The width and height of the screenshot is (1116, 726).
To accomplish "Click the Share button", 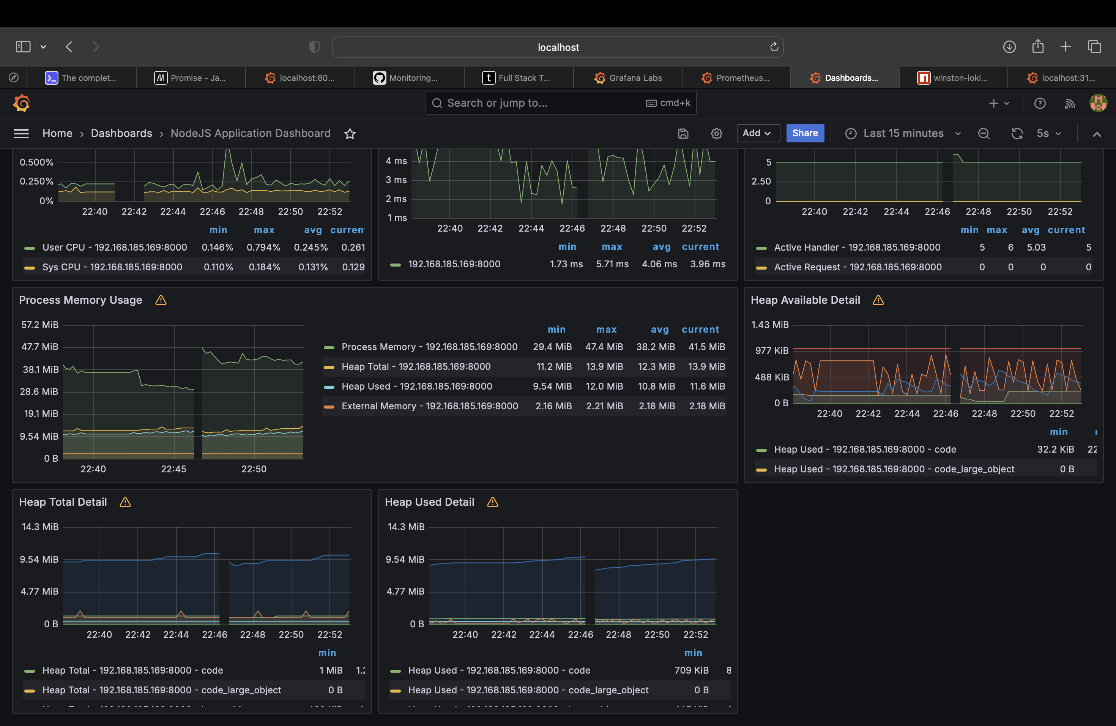I will (805, 133).
